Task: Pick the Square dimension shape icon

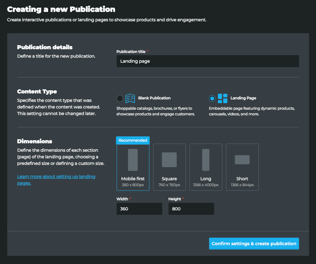Action: click(169, 160)
